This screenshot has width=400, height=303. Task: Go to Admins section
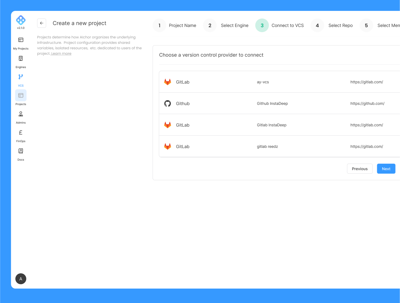21,117
